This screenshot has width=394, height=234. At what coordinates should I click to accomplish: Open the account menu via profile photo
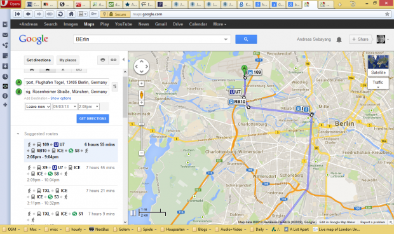click(383, 39)
